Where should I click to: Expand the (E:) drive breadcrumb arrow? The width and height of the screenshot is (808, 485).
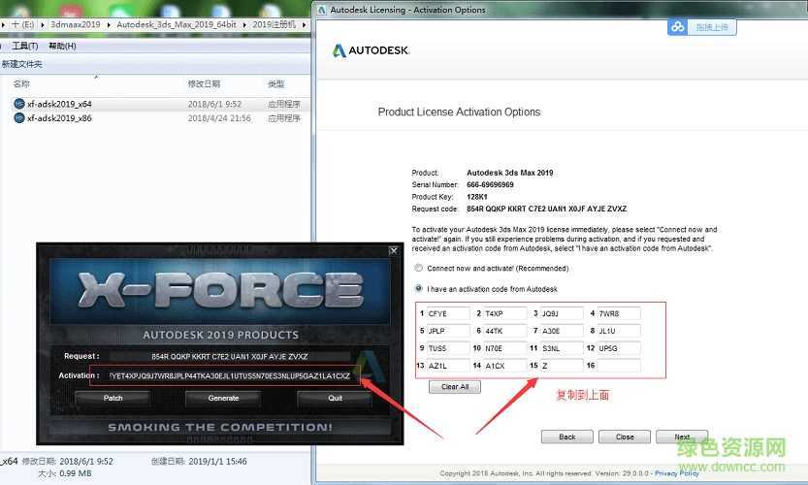point(43,24)
